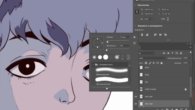The image size is (195, 110).
Task: Open brush preset picker gear menu
Action: [x=134, y=37]
